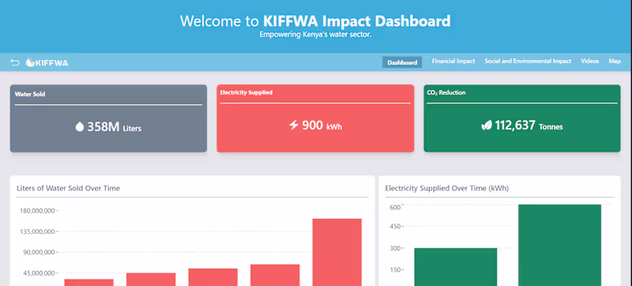The width and height of the screenshot is (632, 286).
Task: Open the Dashboard tab
Action: (402, 62)
